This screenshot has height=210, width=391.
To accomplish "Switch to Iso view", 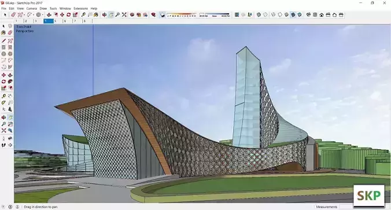I will 308,14.
